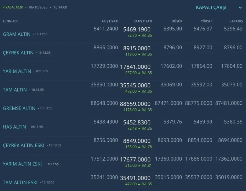
Task: Click the up arrow in Tam Altın Eski row
Action: [x=139, y=184]
